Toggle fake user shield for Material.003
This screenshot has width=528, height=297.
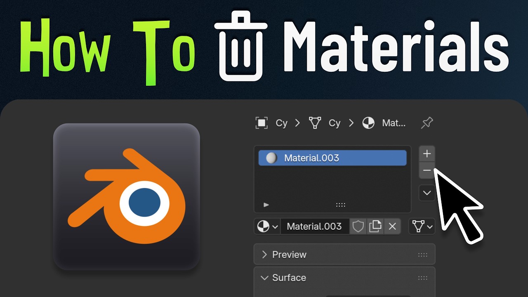tap(358, 226)
